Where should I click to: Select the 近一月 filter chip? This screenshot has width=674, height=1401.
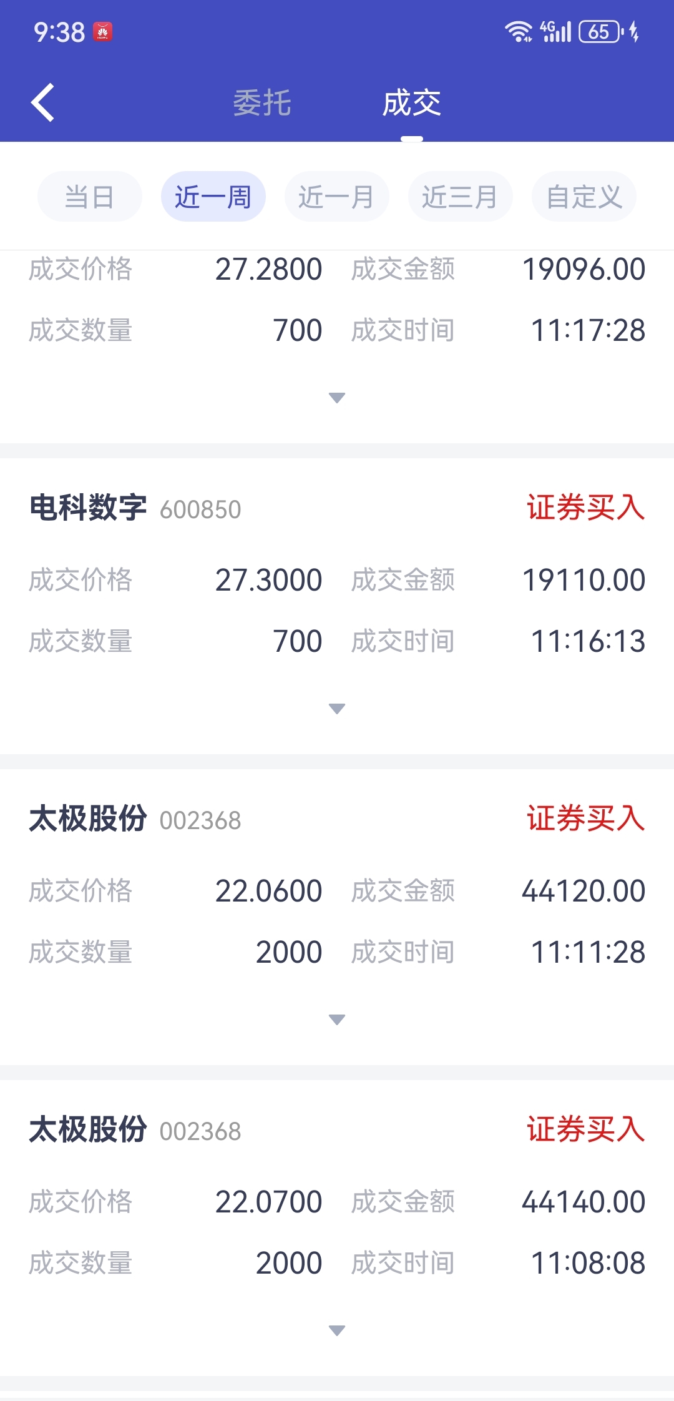(337, 197)
